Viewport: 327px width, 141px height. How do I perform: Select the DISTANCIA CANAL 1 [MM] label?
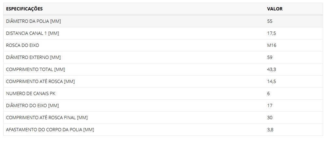pyautogui.click(x=33, y=33)
